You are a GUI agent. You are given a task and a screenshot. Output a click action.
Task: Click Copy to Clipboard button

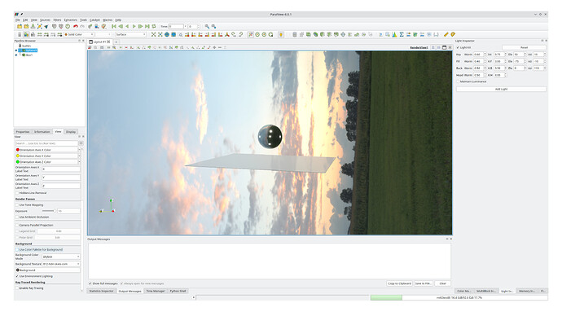[x=399, y=283]
